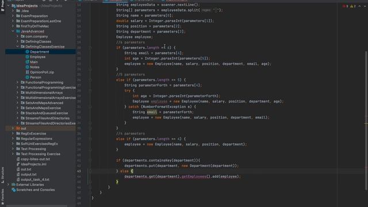
Task: Click the red getEmployees method call
Action: click(194, 177)
